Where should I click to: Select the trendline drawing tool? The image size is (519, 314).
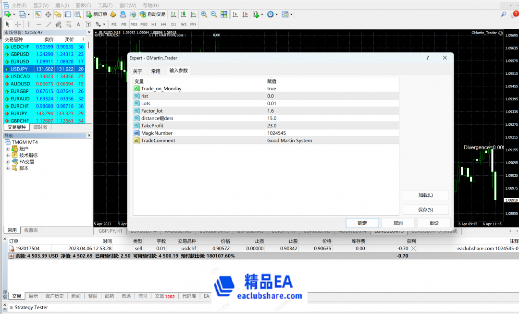click(49, 24)
